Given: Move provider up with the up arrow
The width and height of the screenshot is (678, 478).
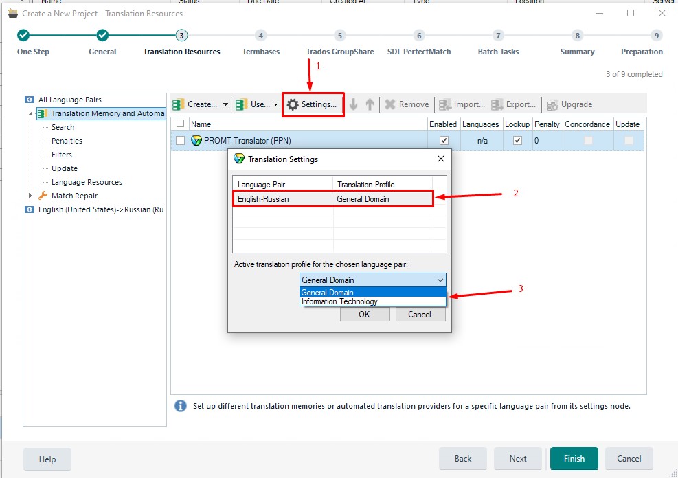Looking at the screenshot, I should [370, 104].
